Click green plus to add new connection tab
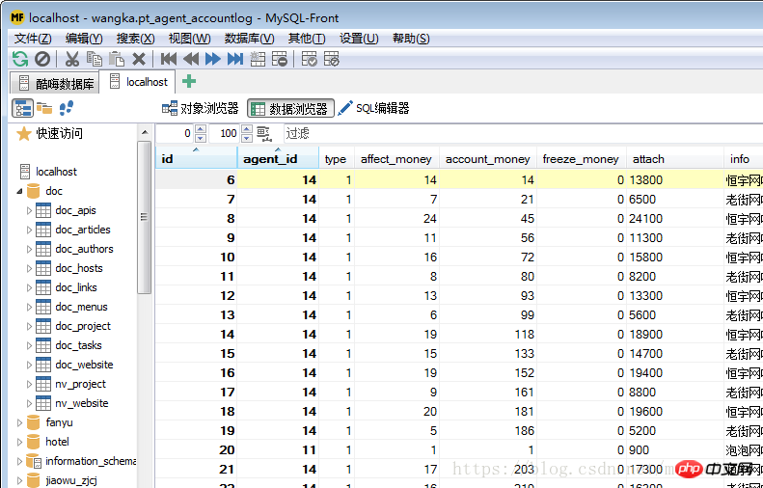Viewport: 763px width, 488px height. click(x=189, y=82)
